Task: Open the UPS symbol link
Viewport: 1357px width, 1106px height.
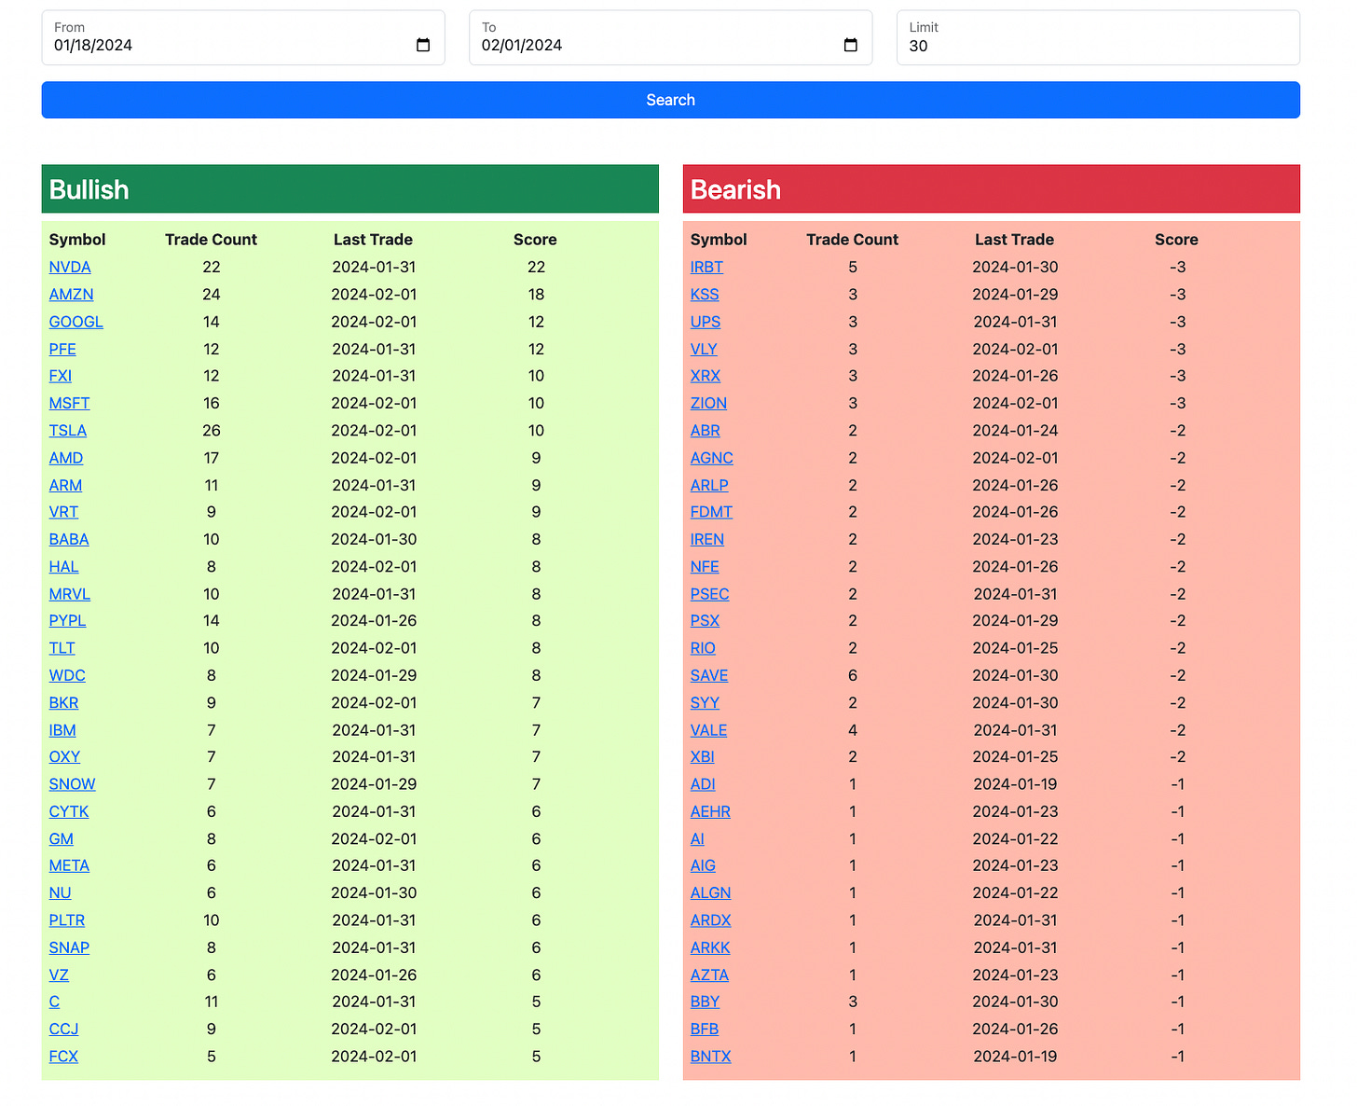Action: pos(706,322)
